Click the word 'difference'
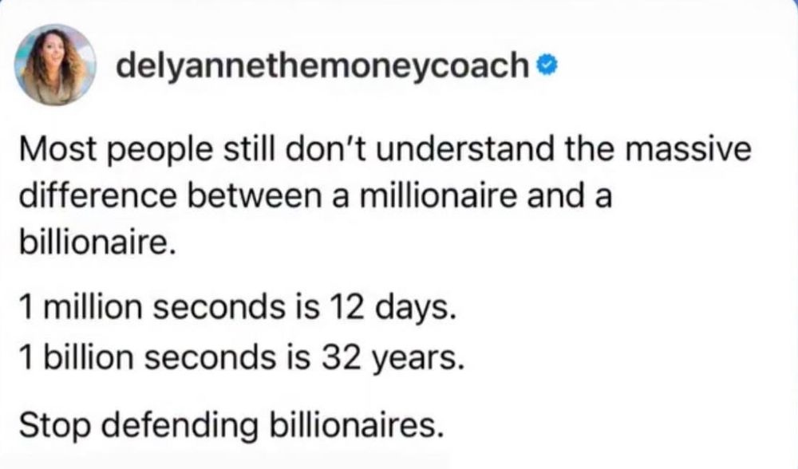 [x=97, y=196]
